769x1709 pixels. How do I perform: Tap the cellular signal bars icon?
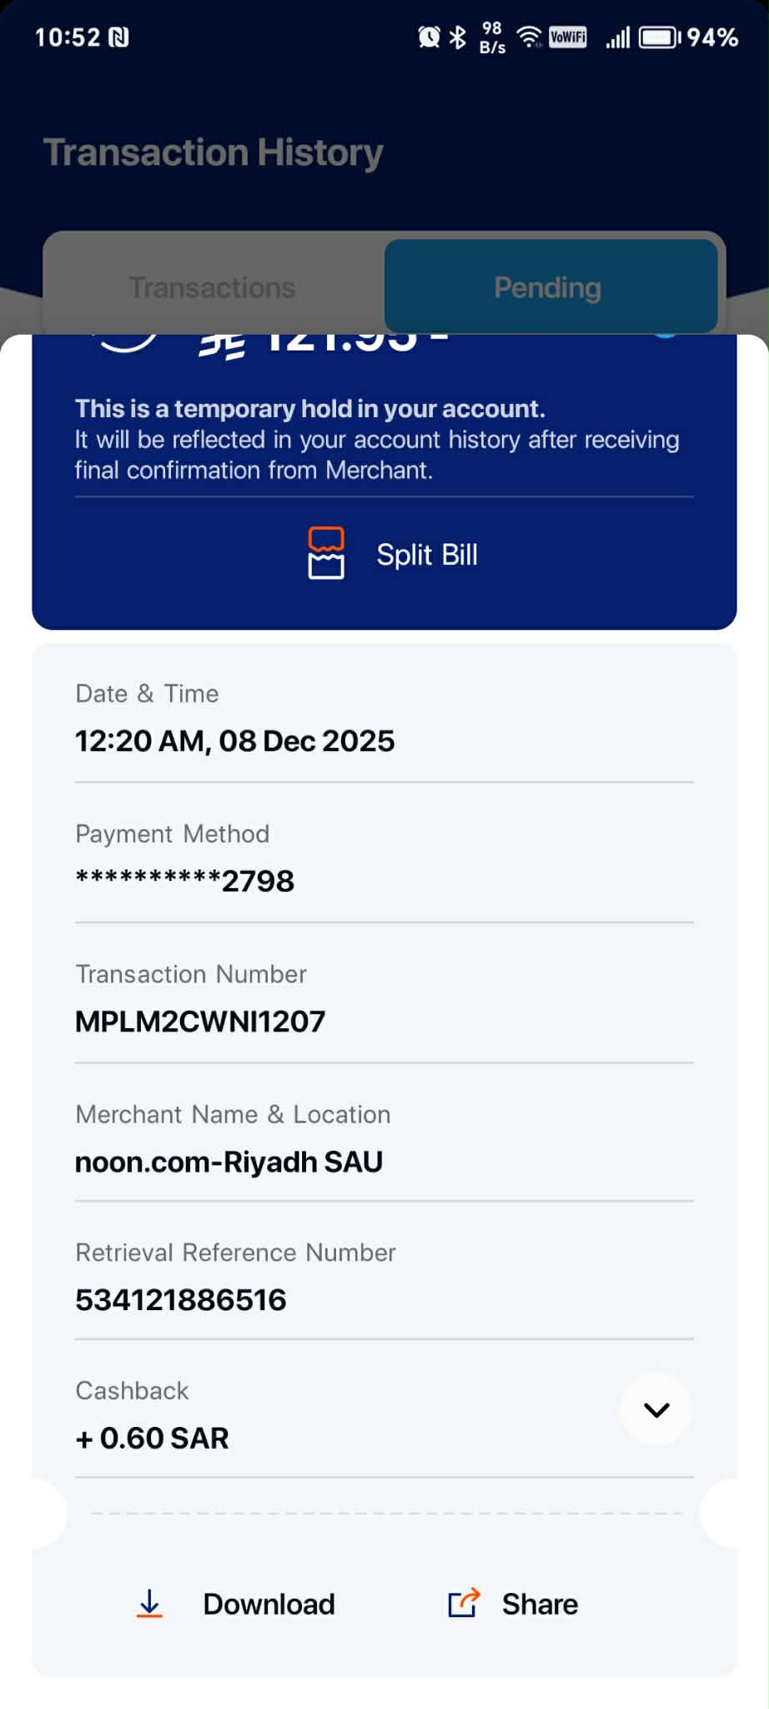617,38
